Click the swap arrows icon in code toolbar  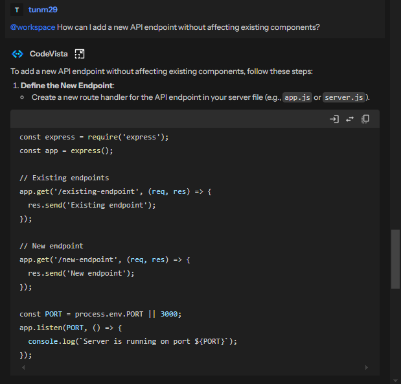350,119
